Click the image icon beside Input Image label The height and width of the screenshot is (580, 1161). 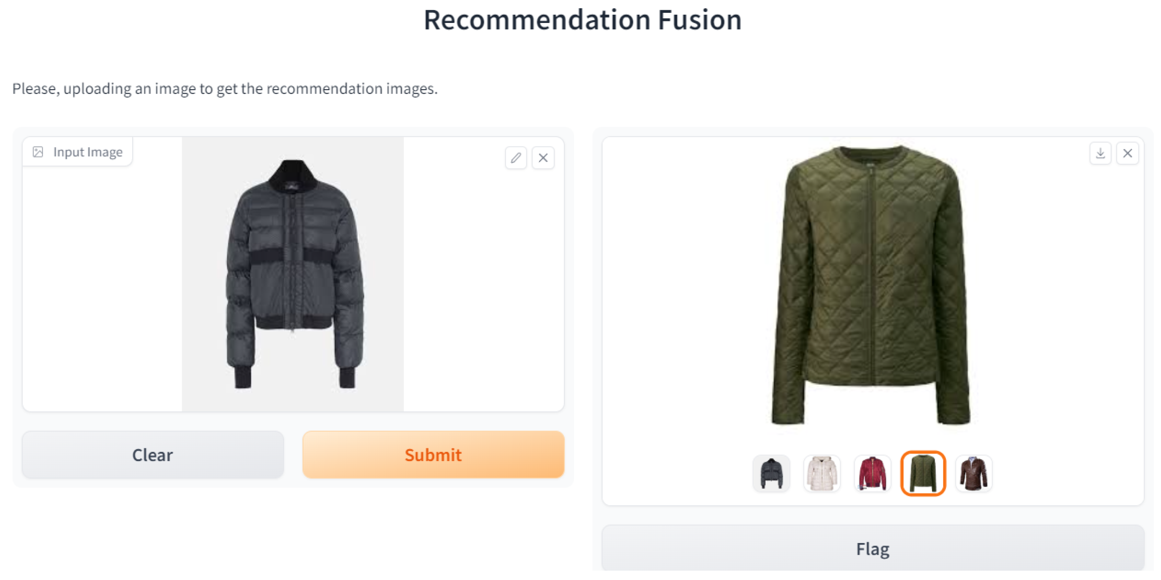click(38, 152)
